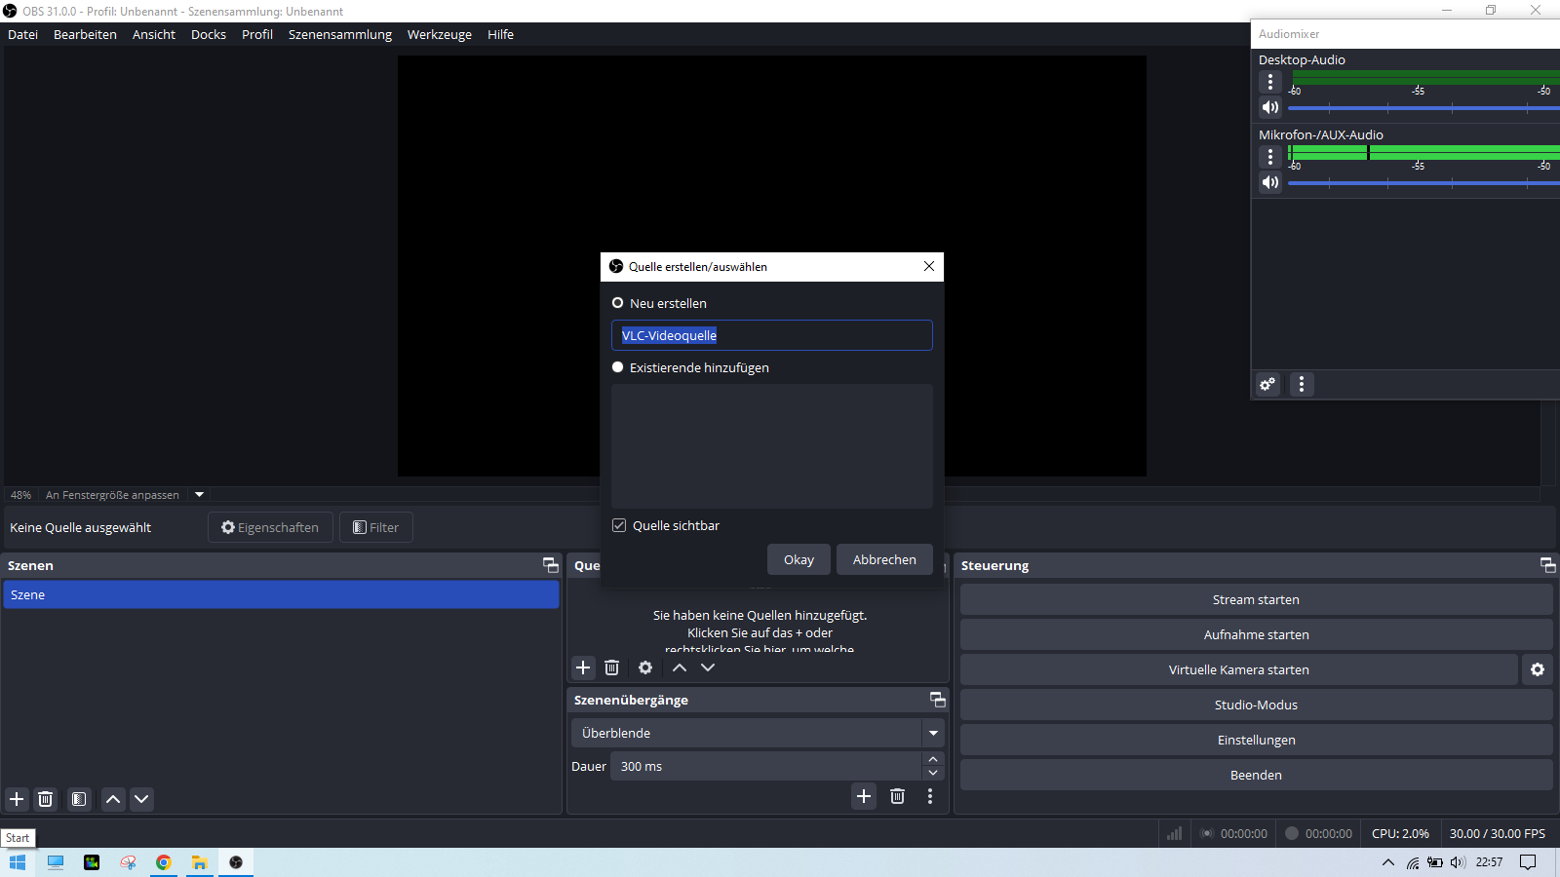Add a transition in Szenenübergänge with the plus

(864, 796)
